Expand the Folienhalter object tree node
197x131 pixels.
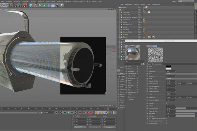(120, 15)
